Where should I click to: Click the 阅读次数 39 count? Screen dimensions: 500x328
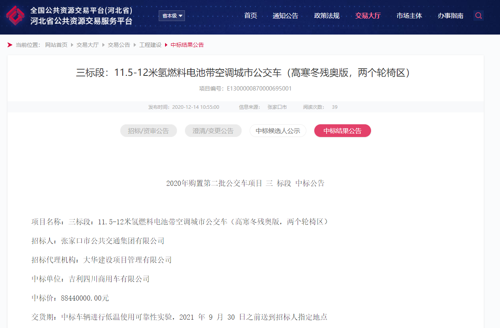pos(320,107)
